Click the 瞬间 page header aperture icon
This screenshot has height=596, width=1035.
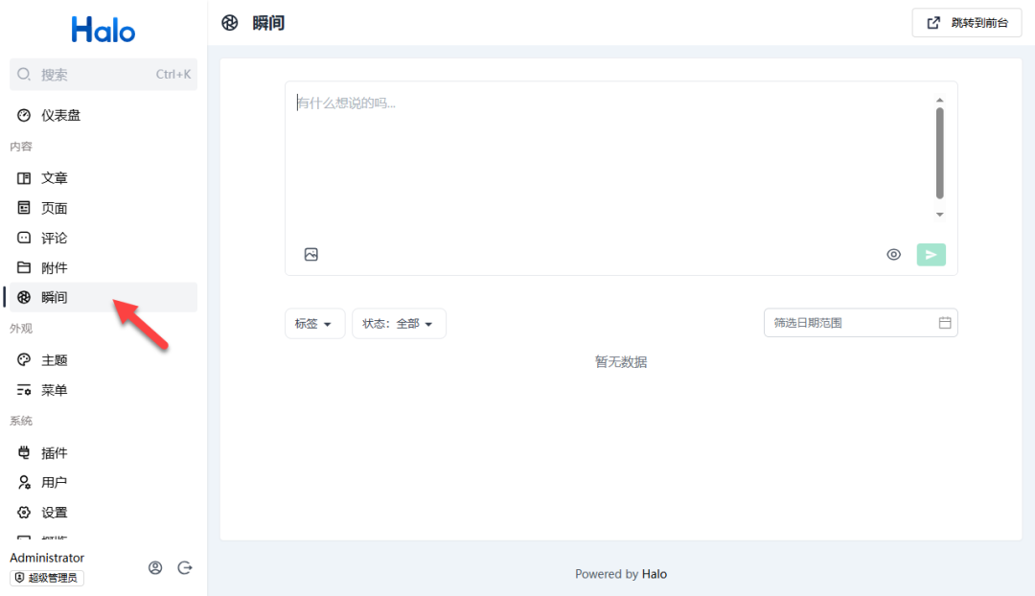pyautogui.click(x=230, y=23)
